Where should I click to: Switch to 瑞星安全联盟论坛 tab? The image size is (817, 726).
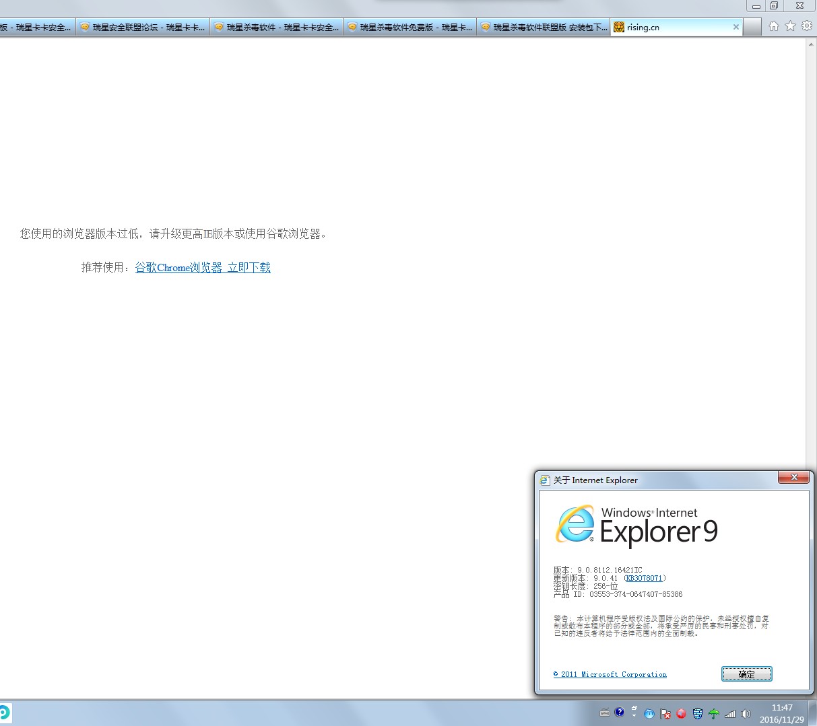point(143,27)
